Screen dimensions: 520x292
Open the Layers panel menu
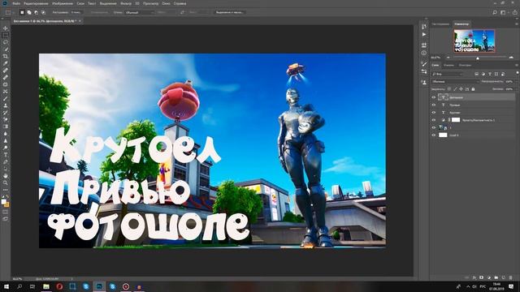point(517,65)
